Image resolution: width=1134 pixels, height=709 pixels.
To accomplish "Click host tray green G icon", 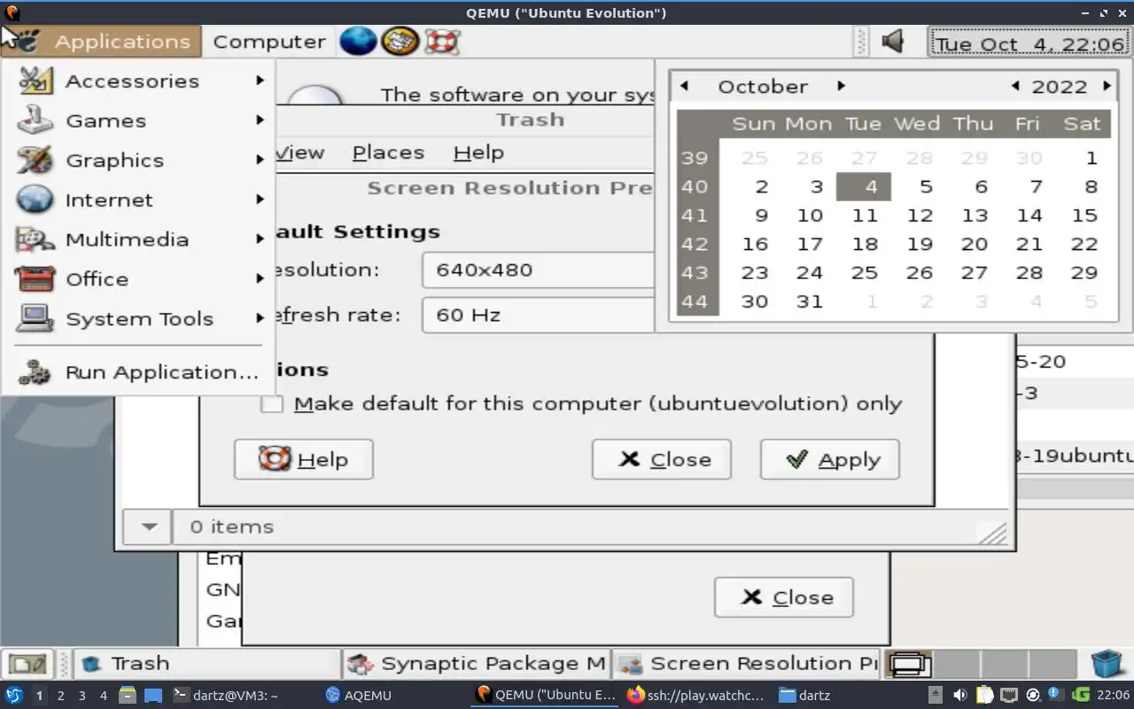I will pos(1081,695).
